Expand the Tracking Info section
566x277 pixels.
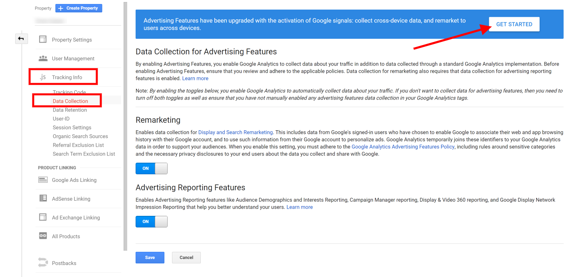(x=67, y=77)
